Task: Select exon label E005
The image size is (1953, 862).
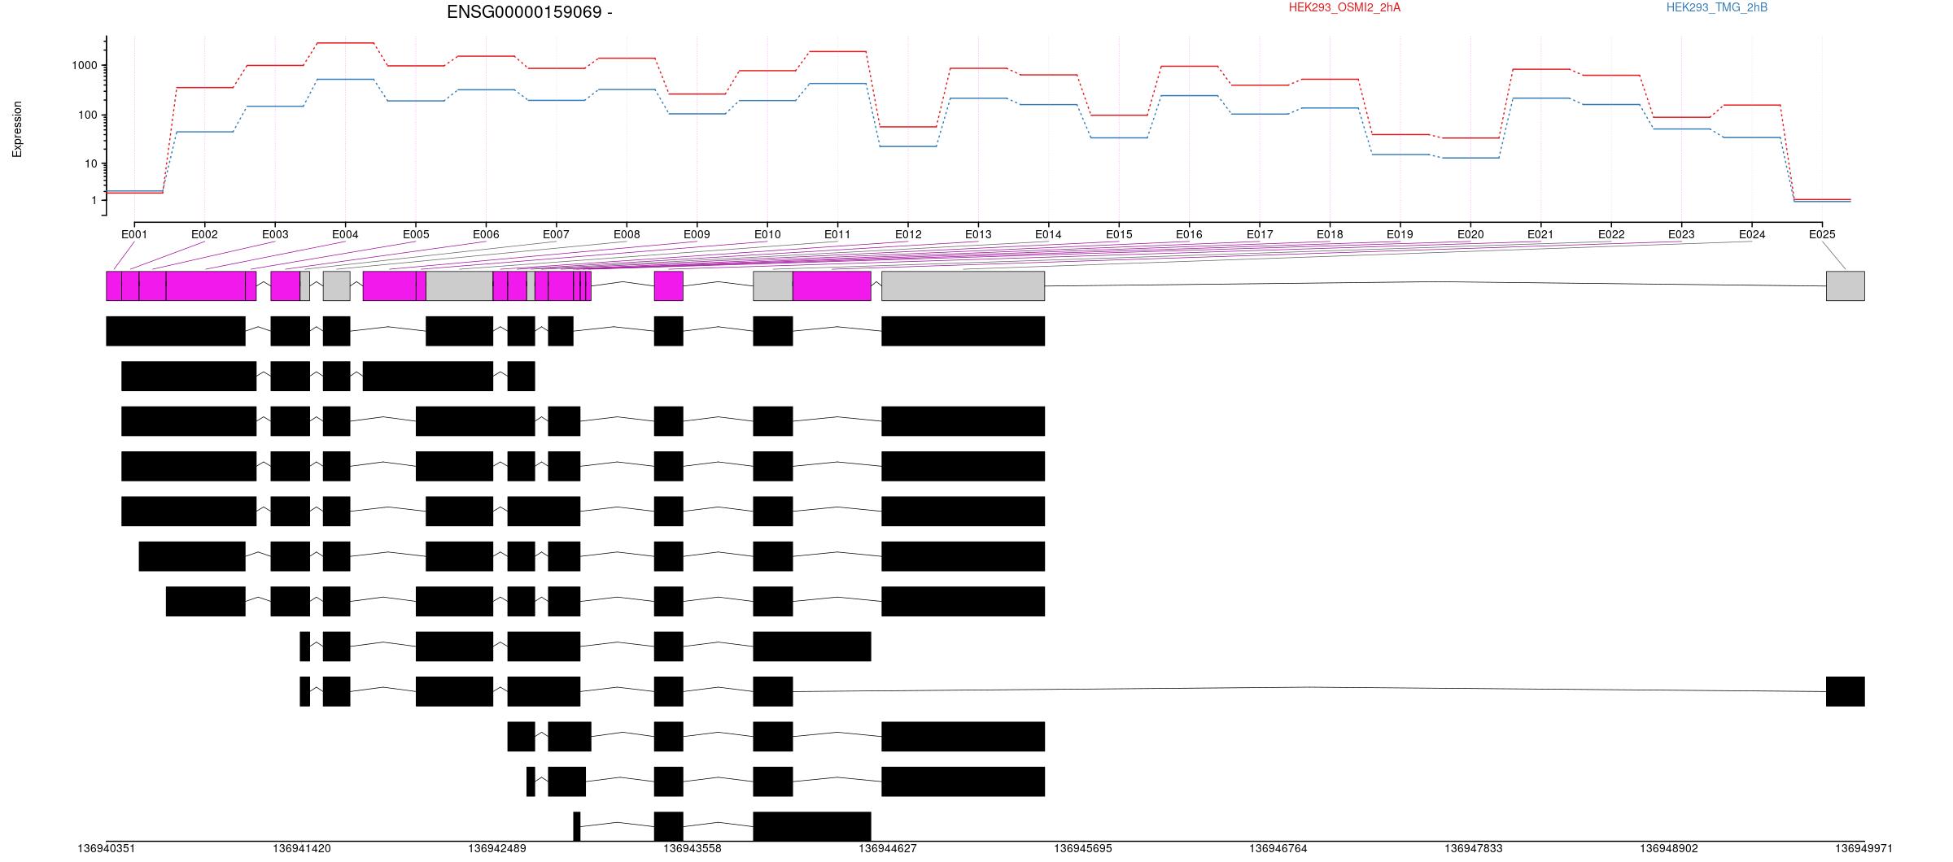Action: (x=416, y=235)
